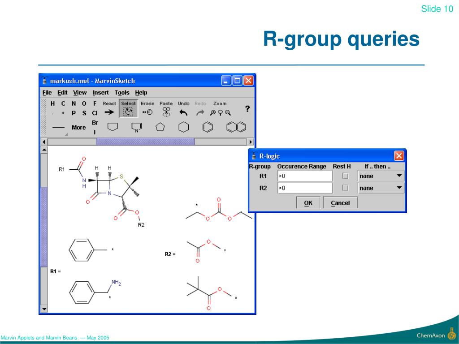Click the canvas scroll down arrow
Screen dimensions: 459x344
pos(44,309)
